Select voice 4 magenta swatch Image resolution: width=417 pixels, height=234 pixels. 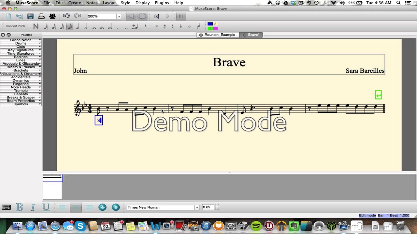(215, 28)
